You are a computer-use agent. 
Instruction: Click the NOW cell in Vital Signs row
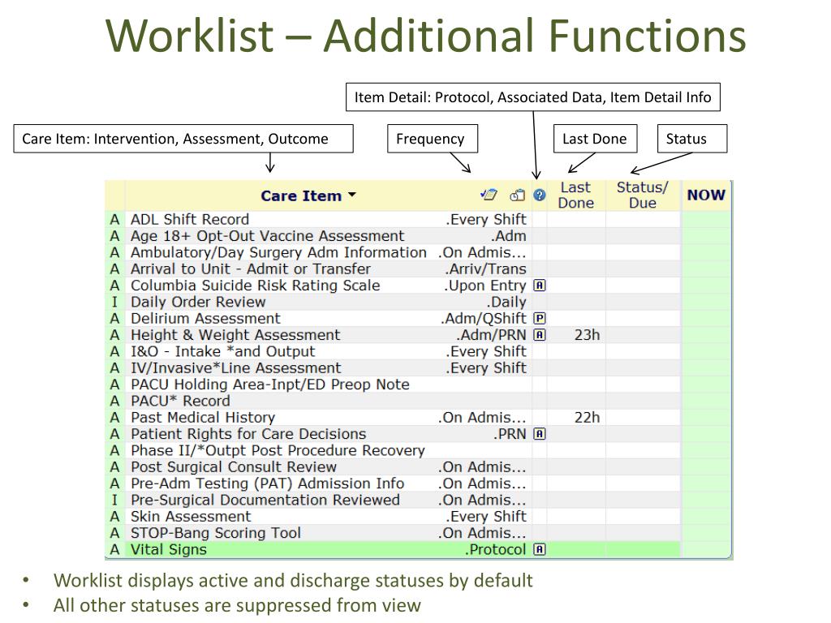(x=706, y=549)
